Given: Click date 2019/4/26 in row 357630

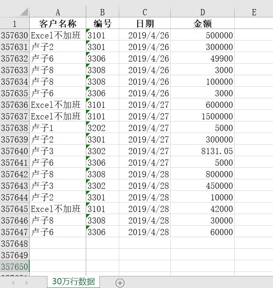Looking at the screenshot, I should tap(145, 35).
